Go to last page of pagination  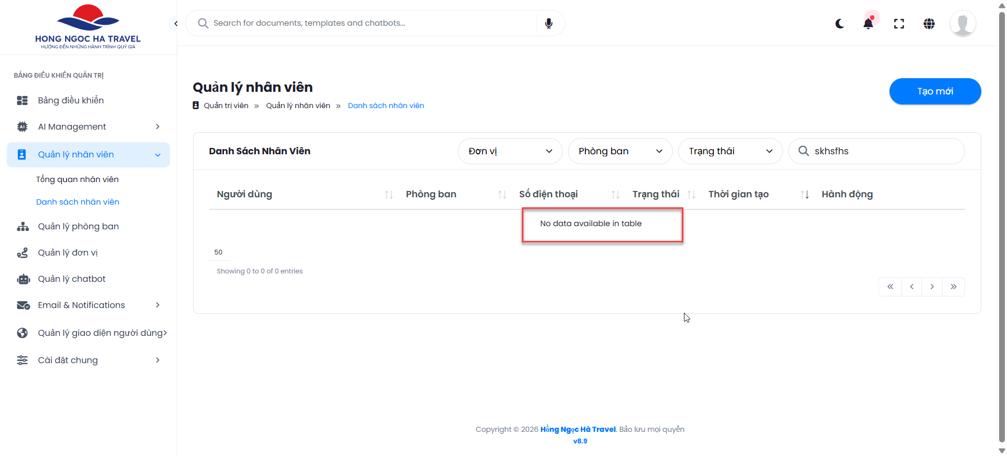coord(954,287)
